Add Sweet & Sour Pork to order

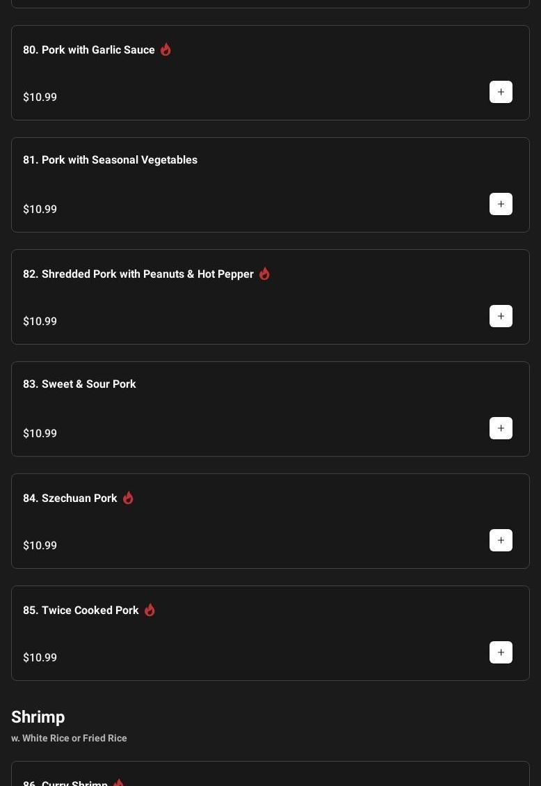(x=501, y=428)
